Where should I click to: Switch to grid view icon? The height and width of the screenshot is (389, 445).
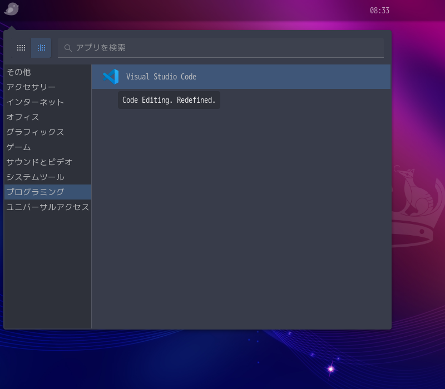[x=21, y=48]
